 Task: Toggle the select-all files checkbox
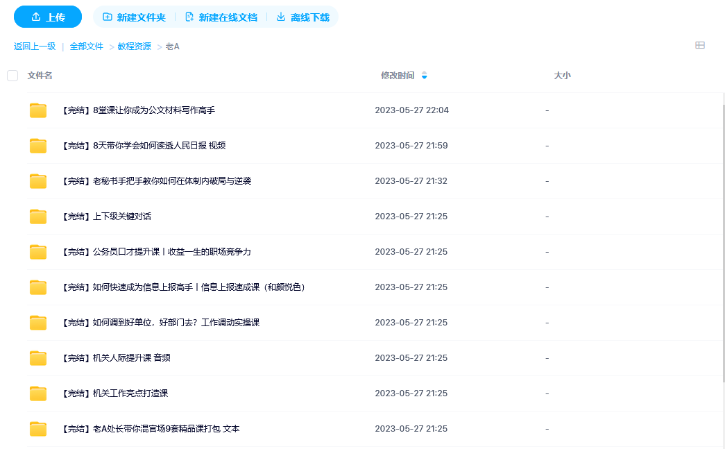point(12,75)
